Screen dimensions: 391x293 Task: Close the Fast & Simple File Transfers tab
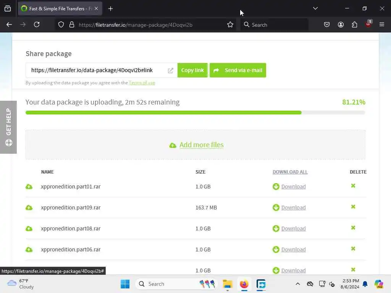[x=96, y=9]
